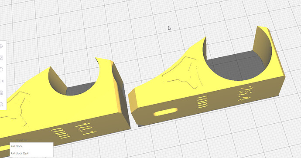
Task: Select the Support Blocker tool
Action: pos(2,104)
